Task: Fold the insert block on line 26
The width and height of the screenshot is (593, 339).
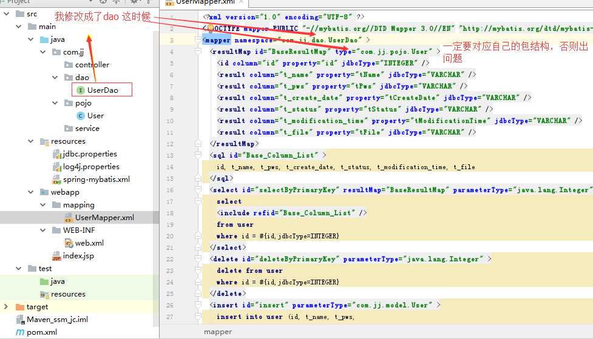Action: point(198,305)
